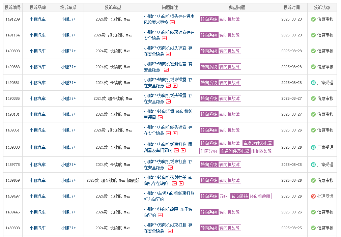Click the 门窗异响 problem tag
The width and height of the screenshot is (341, 237).
tap(209, 151)
